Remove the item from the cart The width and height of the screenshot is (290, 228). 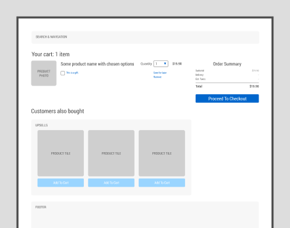click(157, 77)
